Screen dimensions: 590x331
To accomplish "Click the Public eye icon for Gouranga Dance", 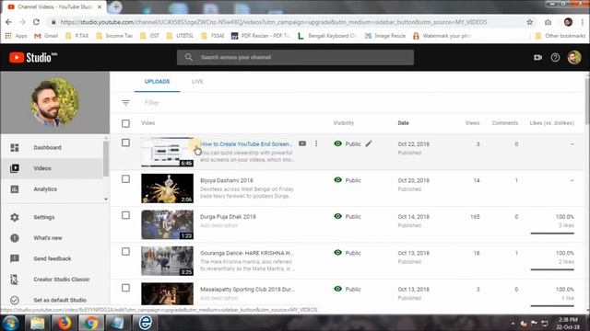I will [x=338, y=253].
